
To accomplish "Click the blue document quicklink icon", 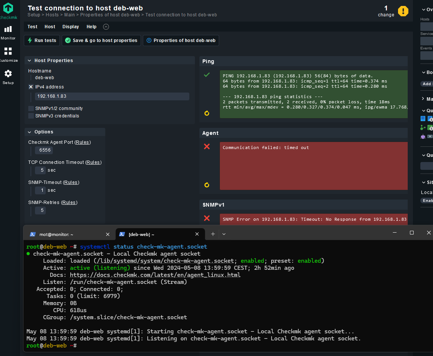I will tap(423, 119).
